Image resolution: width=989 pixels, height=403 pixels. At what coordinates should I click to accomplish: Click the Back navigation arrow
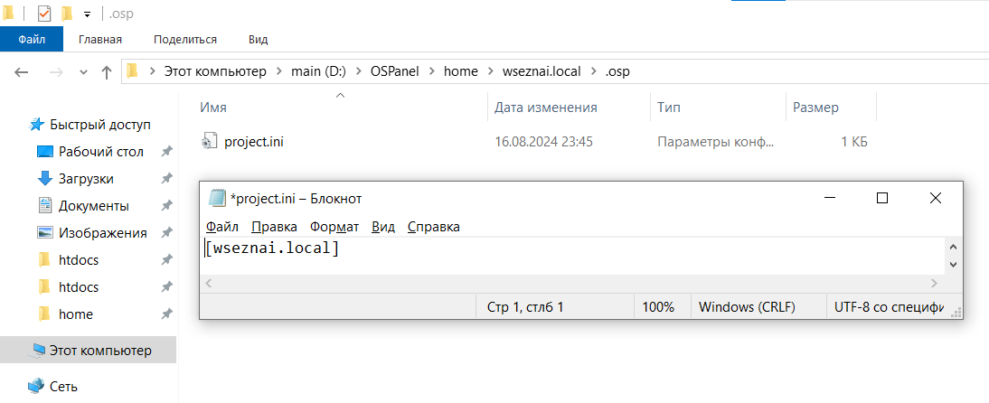click(22, 72)
